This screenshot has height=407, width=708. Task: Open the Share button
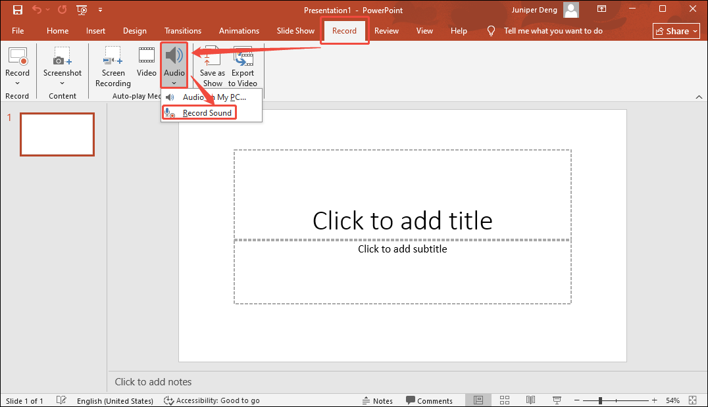point(676,30)
